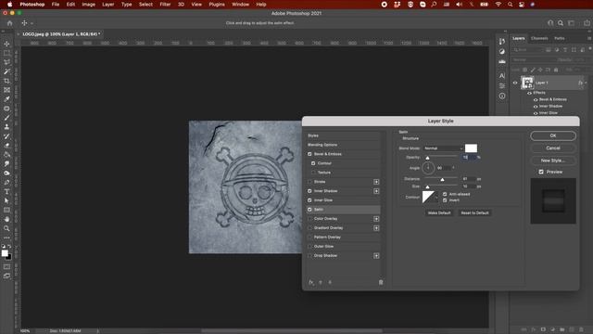Enable the Texture checkbox

click(x=313, y=173)
